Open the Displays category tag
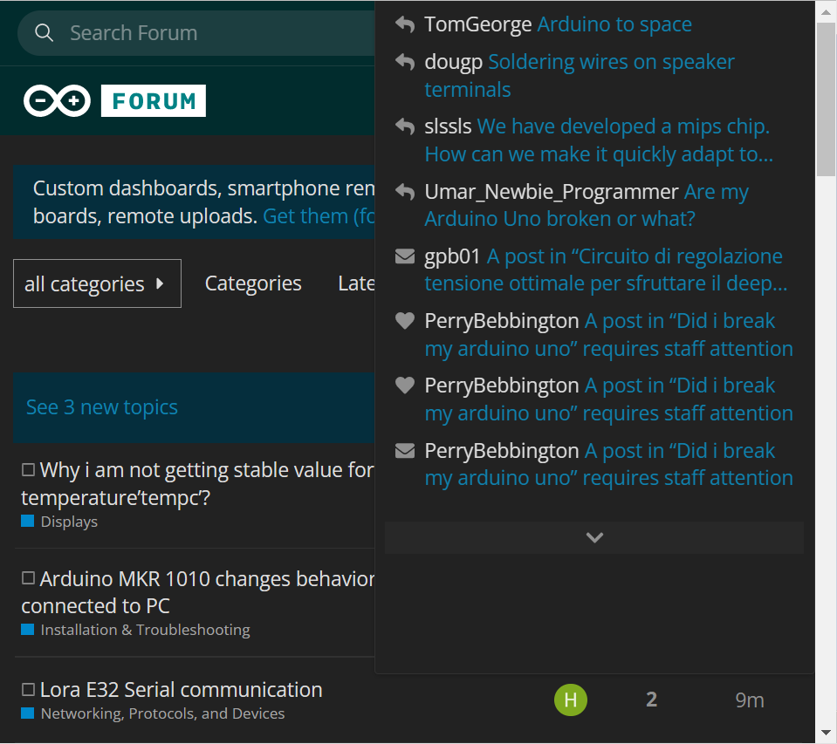The image size is (837, 744). tap(69, 522)
